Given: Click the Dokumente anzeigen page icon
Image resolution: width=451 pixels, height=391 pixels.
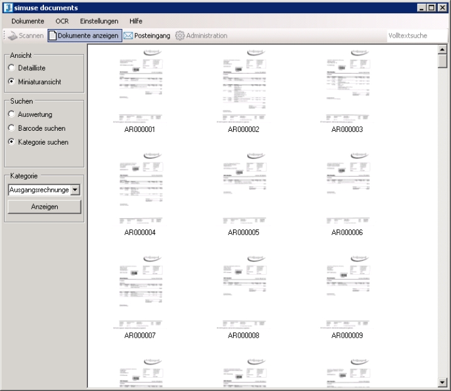Looking at the screenshot, I should (53, 36).
